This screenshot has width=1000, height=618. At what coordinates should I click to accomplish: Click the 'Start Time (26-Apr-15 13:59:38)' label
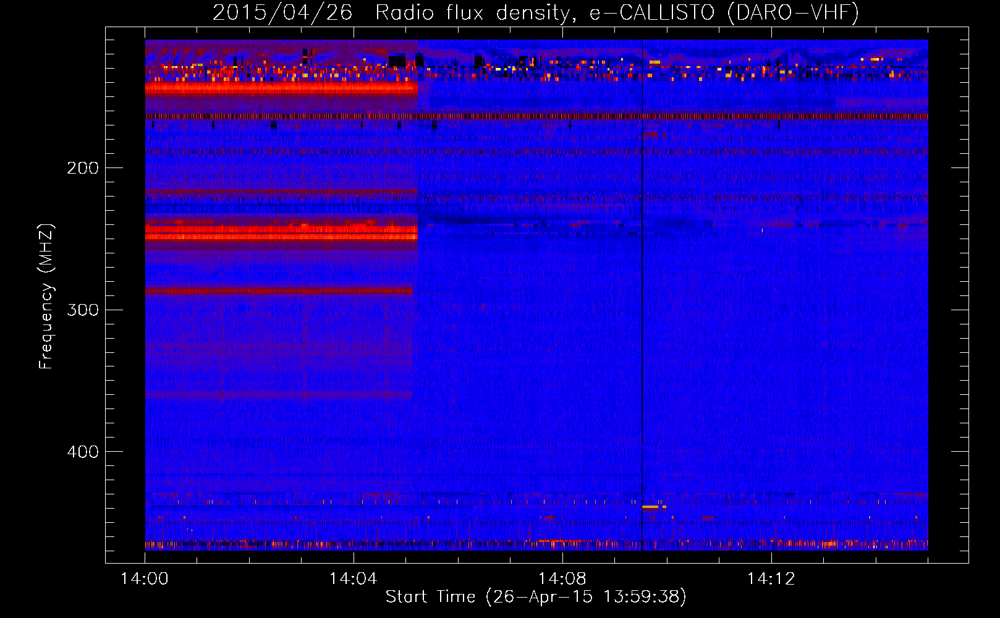click(x=536, y=597)
